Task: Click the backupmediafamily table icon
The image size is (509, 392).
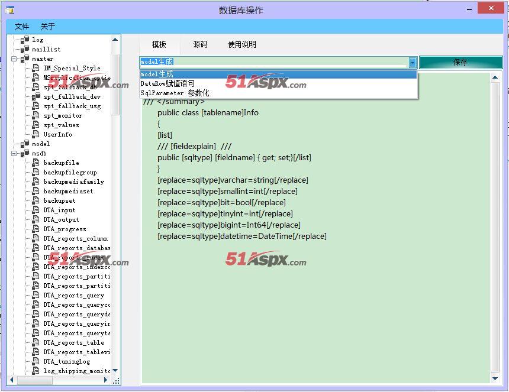Action: coord(36,182)
